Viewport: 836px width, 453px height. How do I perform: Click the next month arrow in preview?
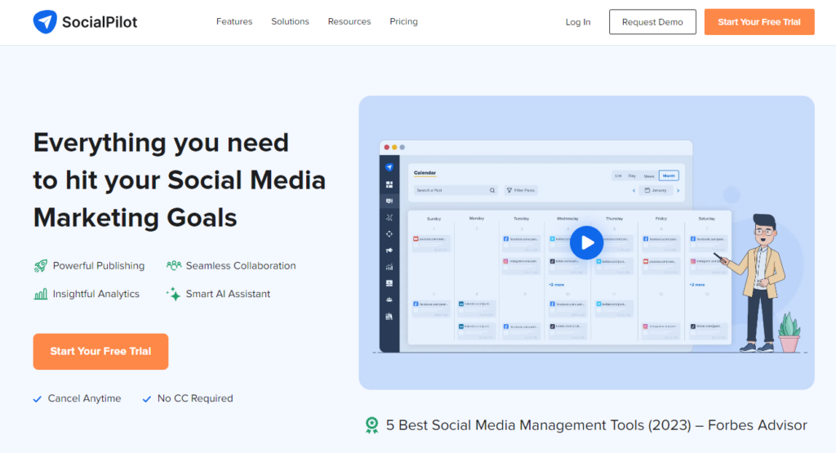(x=678, y=190)
